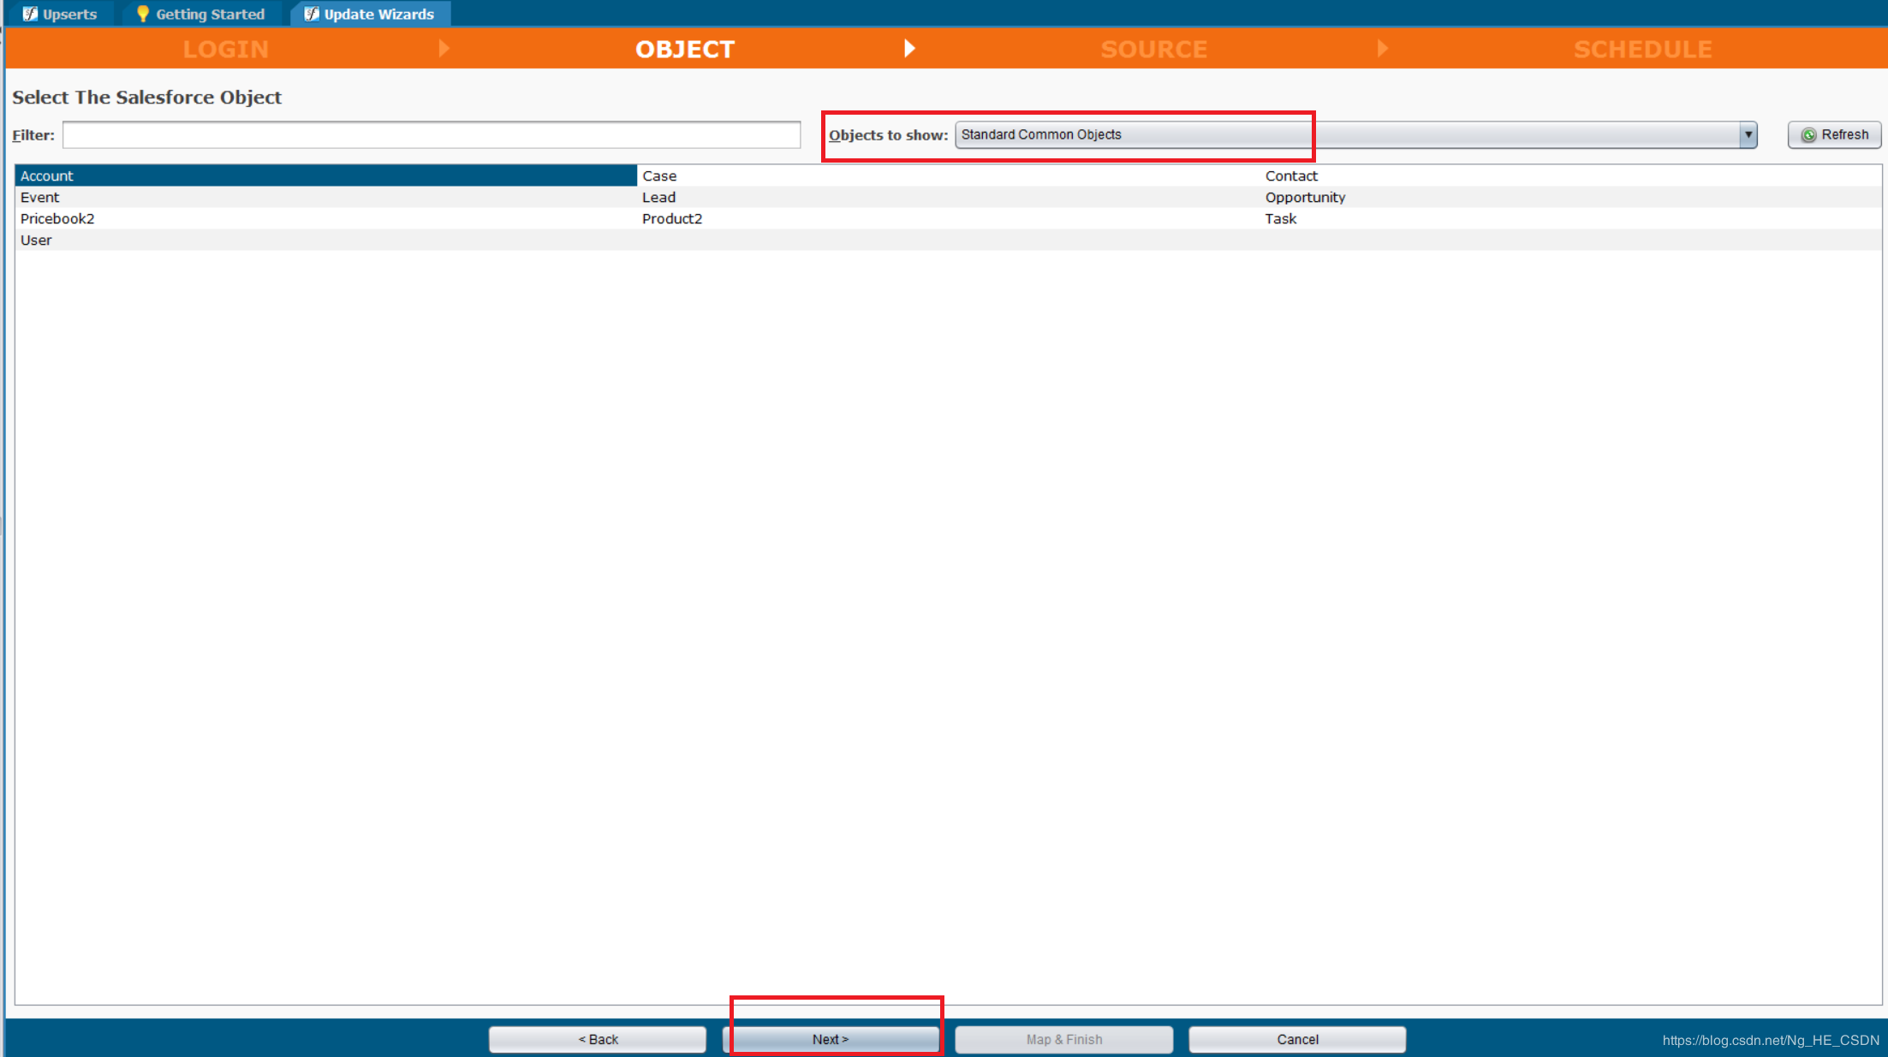This screenshot has height=1057, width=1888.
Task: Click the lightbulb icon on Getting Started
Action: coord(143,14)
